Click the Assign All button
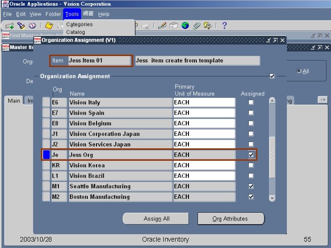331x248 pixels. click(156, 219)
